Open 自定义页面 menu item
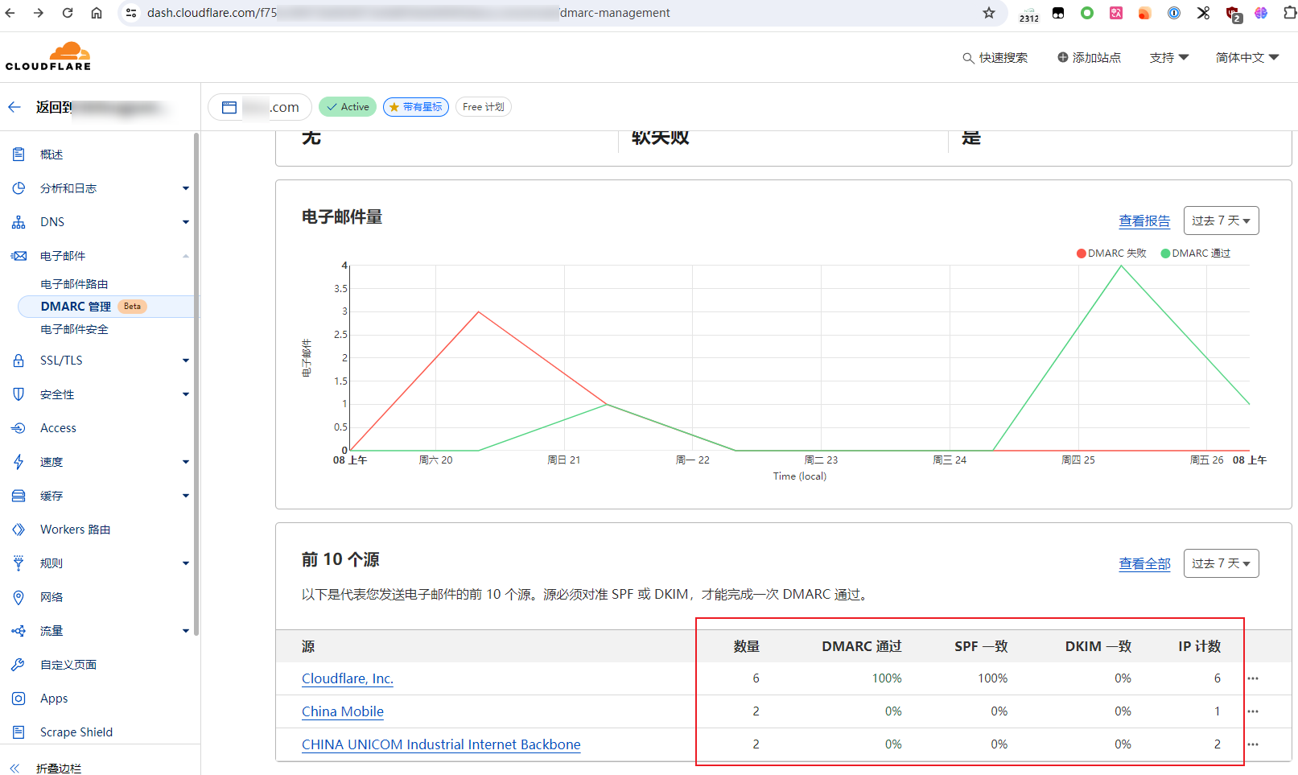The width and height of the screenshot is (1298, 775). pyautogui.click(x=68, y=664)
